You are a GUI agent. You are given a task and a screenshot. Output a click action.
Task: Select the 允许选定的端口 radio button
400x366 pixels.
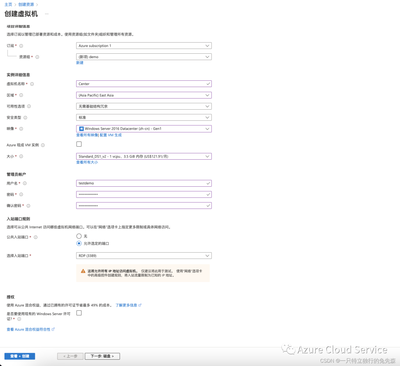(79, 243)
